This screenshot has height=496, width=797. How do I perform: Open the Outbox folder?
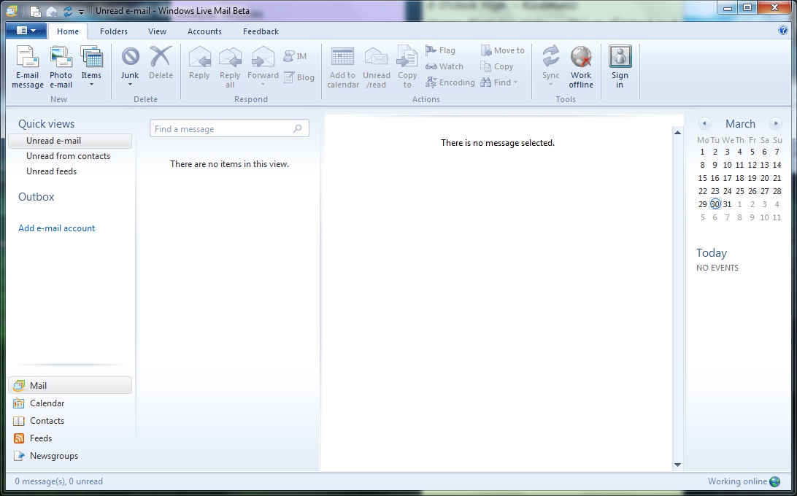tap(36, 197)
